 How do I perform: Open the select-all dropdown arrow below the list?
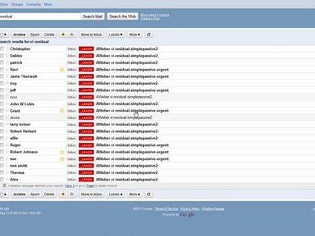(x=5, y=194)
